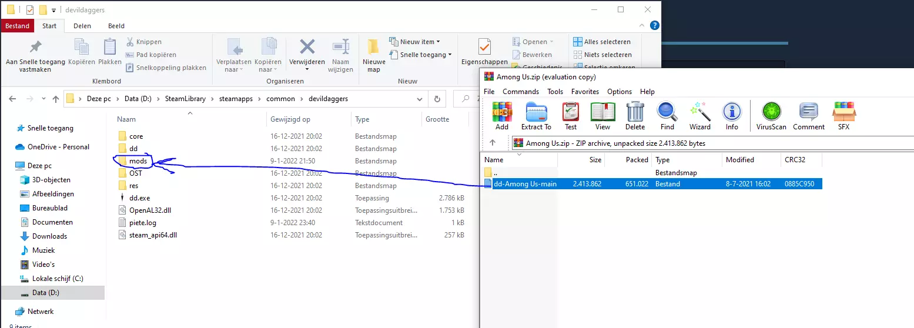This screenshot has height=328, width=914.
Task: Click refresh button beside address bar
Action: [436, 99]
